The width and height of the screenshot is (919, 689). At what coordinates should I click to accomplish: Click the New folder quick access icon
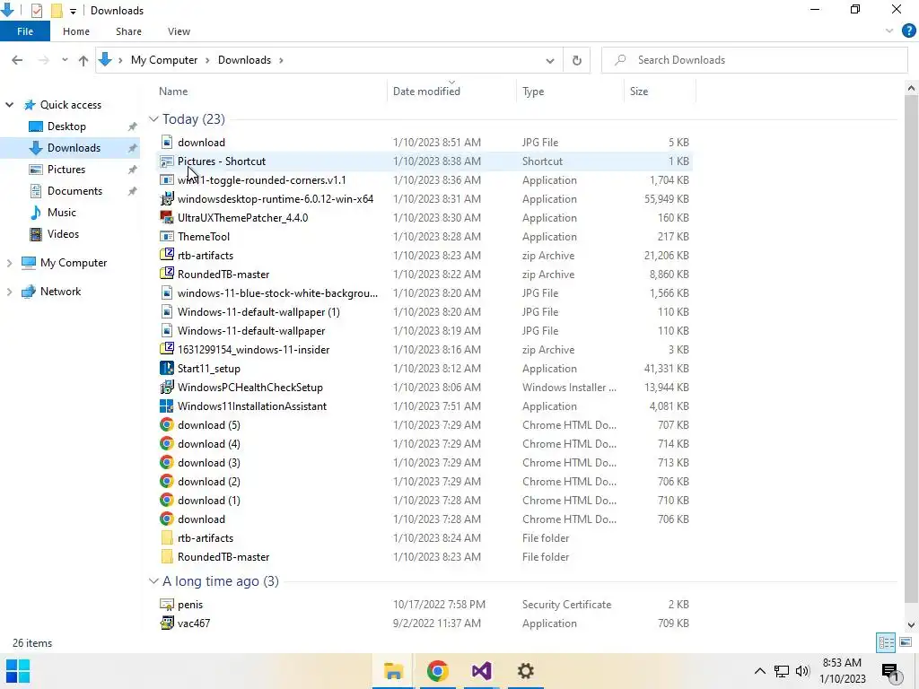pos(57,11)
